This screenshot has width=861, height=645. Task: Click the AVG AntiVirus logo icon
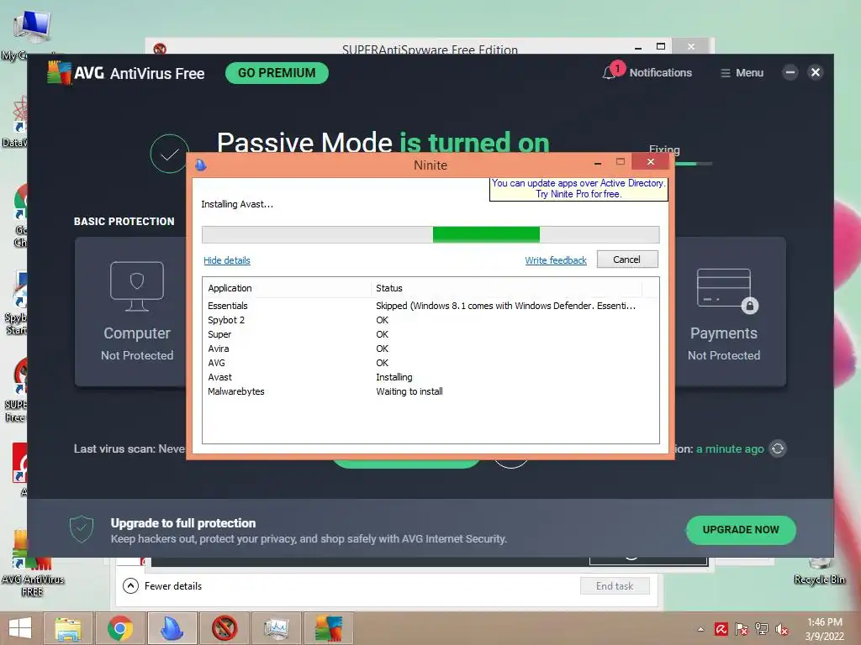(x=60, y=73)
